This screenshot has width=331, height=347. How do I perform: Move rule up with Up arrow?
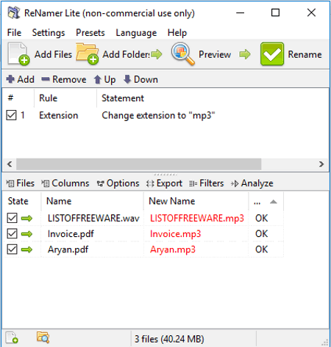pos(104,79)
